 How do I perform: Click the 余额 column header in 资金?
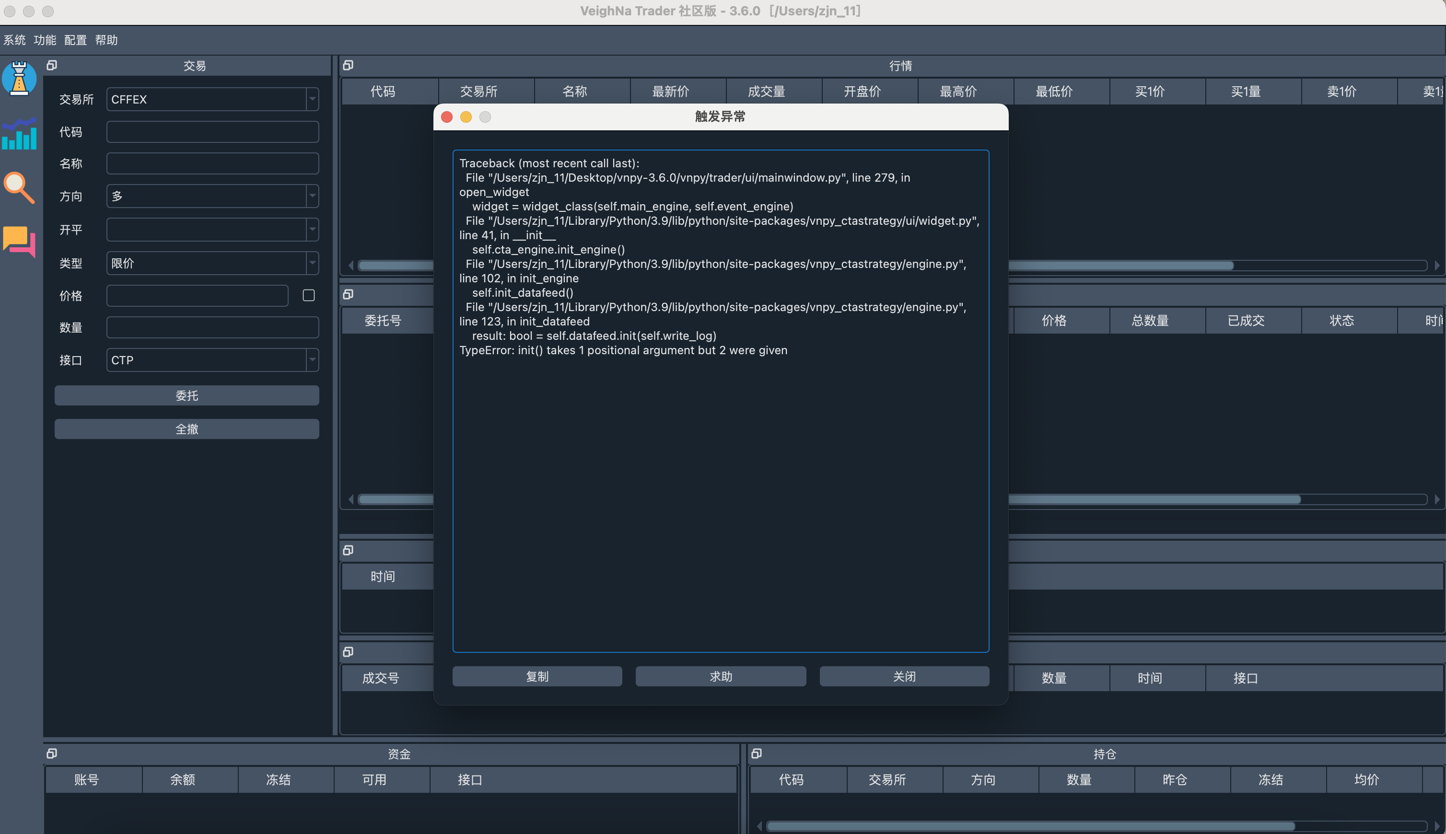click(x=182, y=779)
